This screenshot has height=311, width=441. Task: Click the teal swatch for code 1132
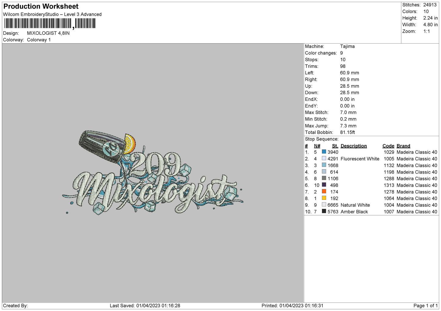pyautogui.click(x=324, y=165)
